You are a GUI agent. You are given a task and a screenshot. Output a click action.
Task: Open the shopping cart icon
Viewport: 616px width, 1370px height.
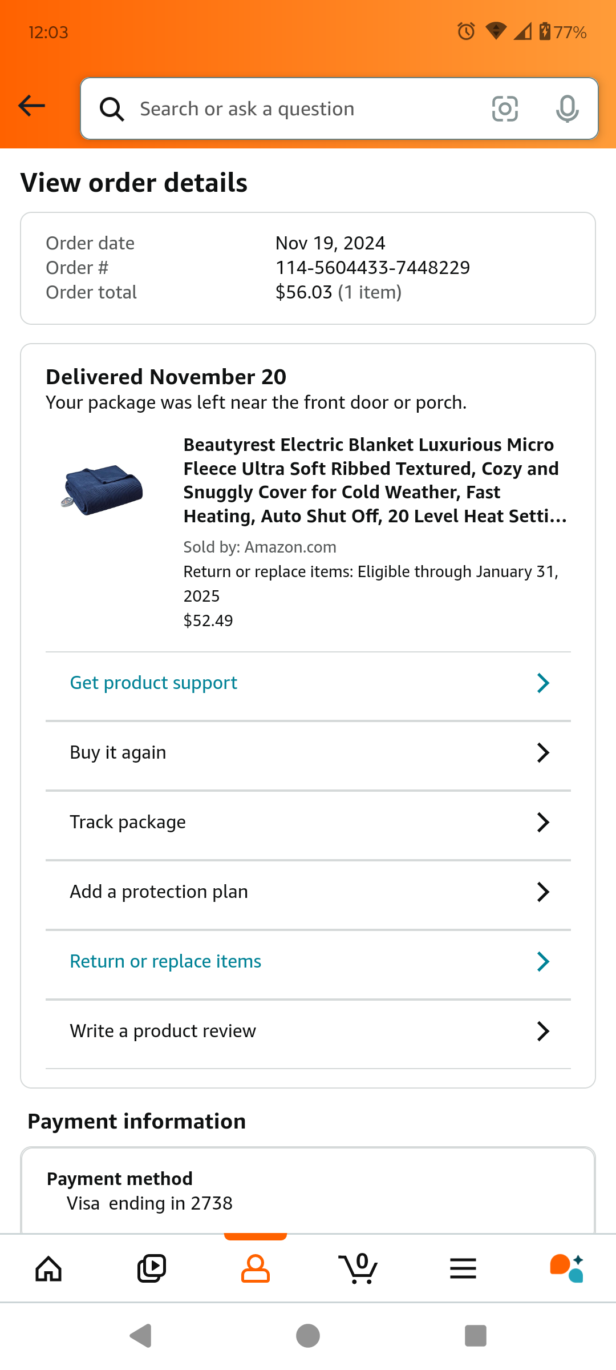click(x=358, y=1269)
